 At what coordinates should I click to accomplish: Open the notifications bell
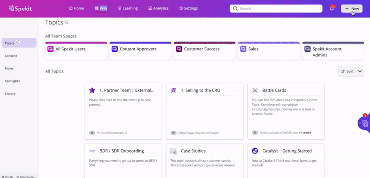pos(332,9)
